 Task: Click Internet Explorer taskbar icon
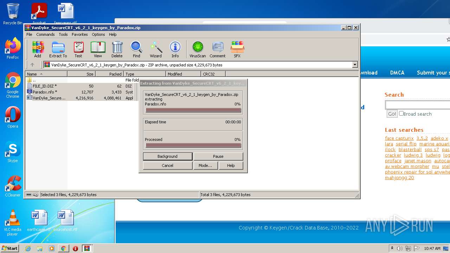[28, 248]
